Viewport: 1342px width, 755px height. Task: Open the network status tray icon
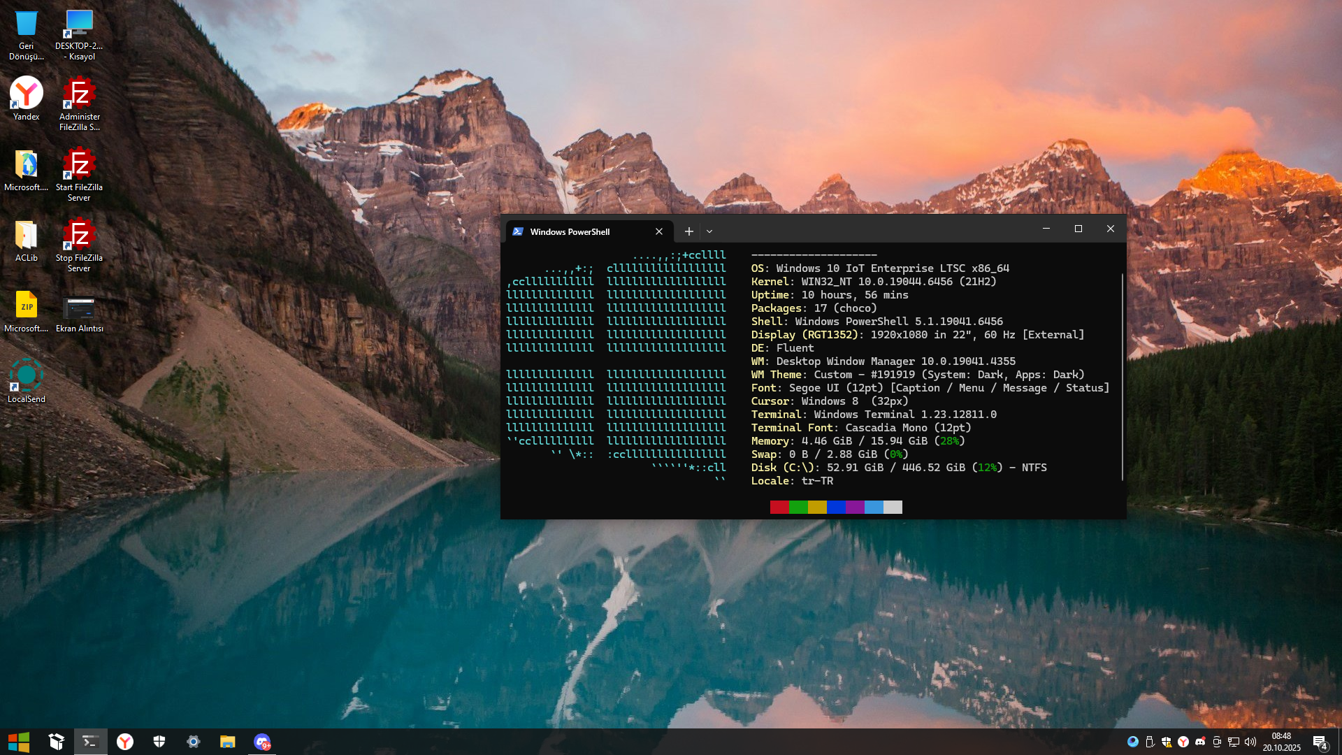click(x=1234, y=742)
